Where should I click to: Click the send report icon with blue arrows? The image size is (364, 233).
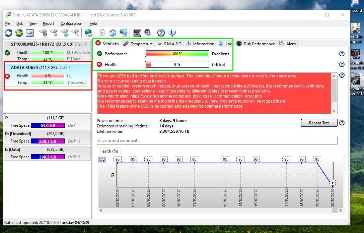113,33
